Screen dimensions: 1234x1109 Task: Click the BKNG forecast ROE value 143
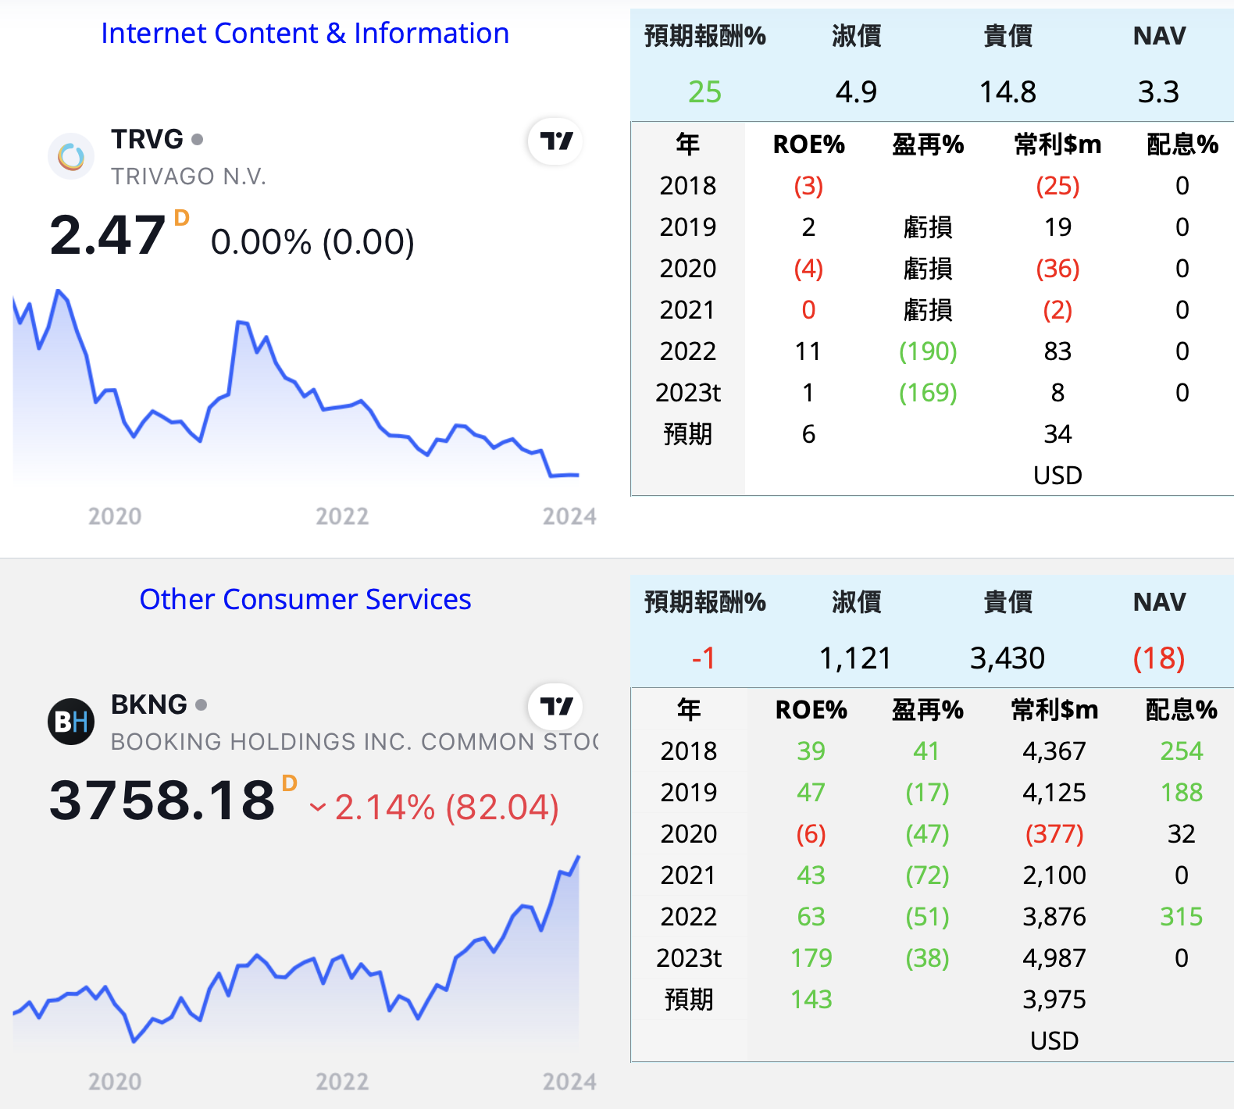811,1000
